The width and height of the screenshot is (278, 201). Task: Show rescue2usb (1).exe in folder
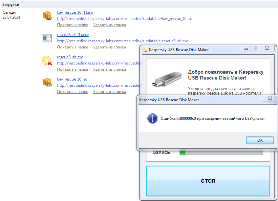click(73, 47)
